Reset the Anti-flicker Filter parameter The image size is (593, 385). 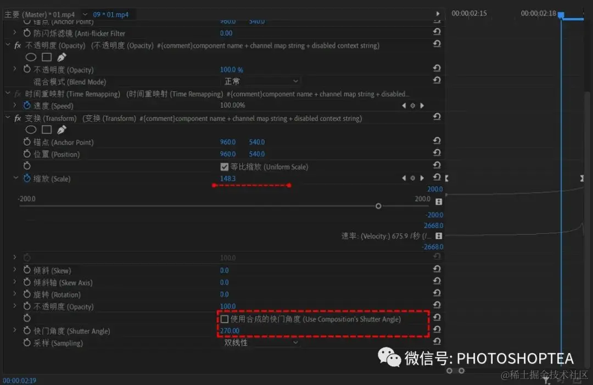point(437,32)
